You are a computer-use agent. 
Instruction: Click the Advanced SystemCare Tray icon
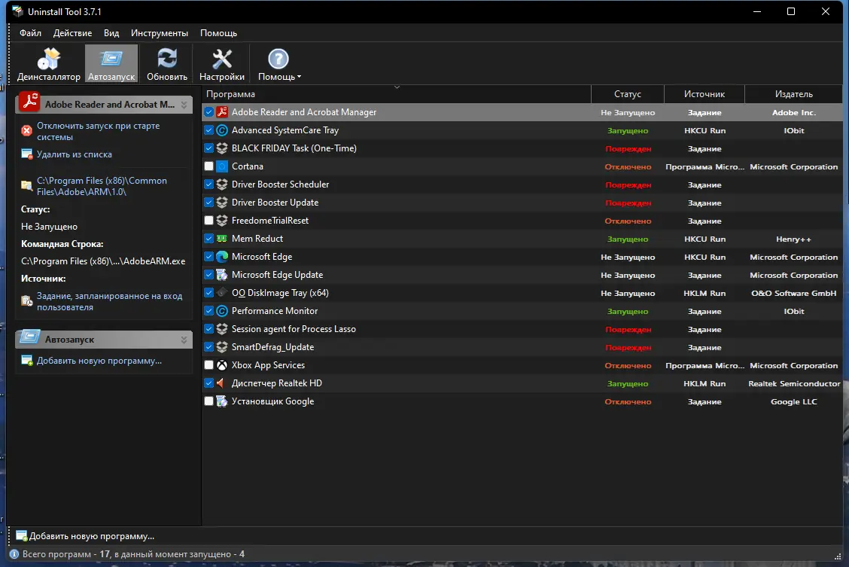click(x=222, y=130)
